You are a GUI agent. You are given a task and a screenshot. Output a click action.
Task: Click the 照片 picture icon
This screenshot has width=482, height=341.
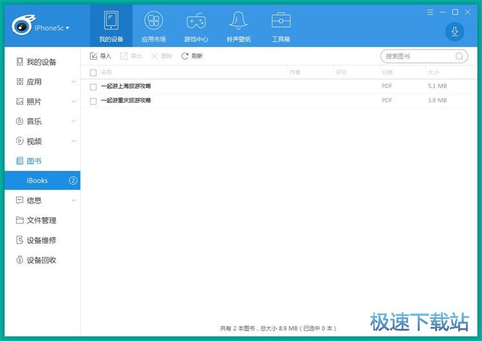[20, 101]
